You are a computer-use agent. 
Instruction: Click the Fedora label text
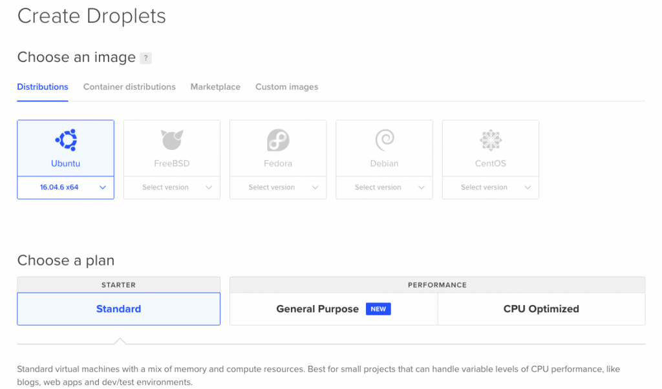tap(278, 163)
